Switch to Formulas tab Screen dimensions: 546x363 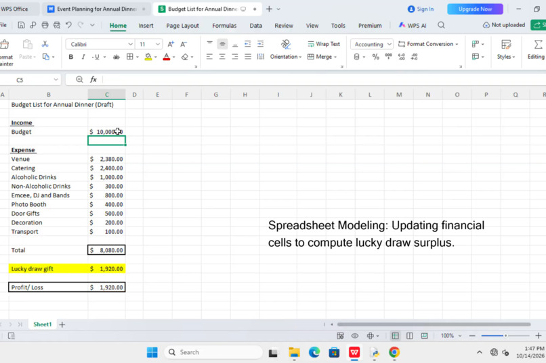tap(224, 26)
